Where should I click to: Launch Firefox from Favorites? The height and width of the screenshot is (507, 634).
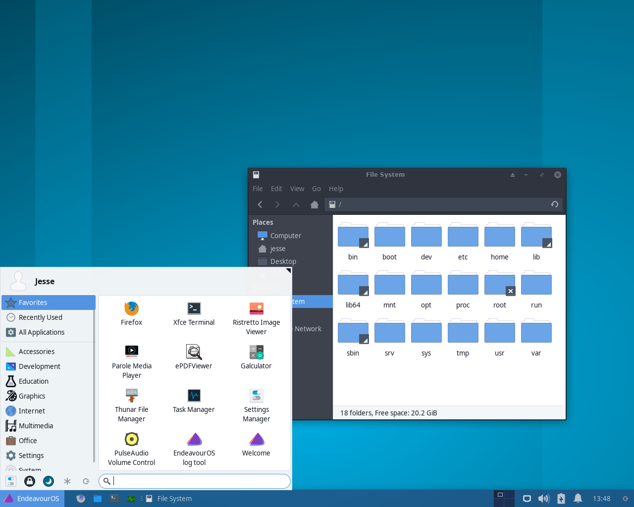tap(132, 314)
